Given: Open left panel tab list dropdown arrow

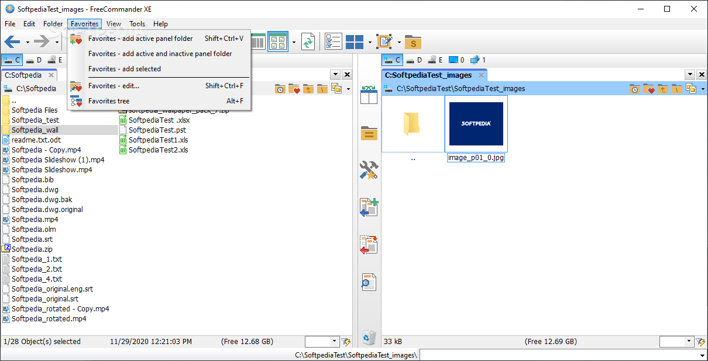Looking at the screenshot, I should (x=335, y=75).
